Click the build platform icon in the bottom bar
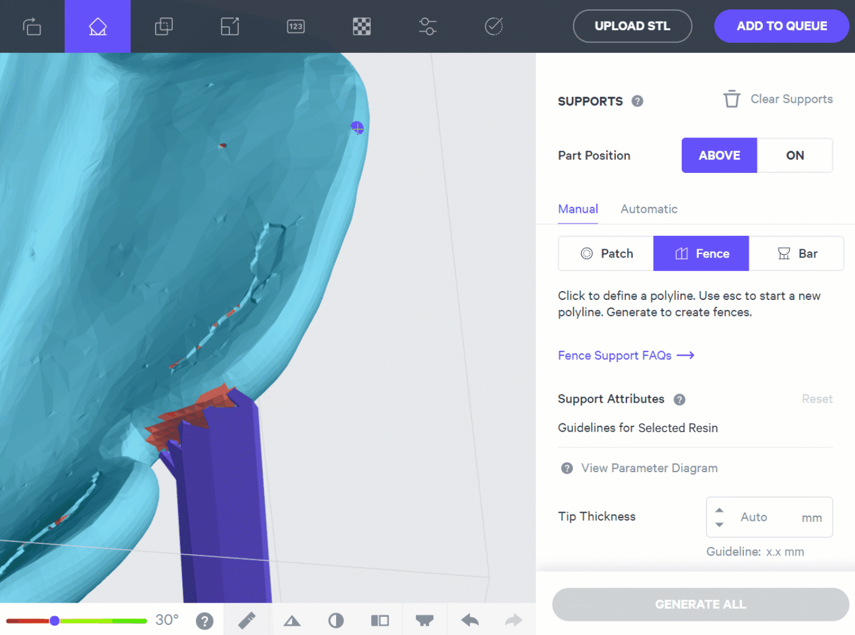The height and width of the screenshot is (635, 855). [x=424, y=621]
